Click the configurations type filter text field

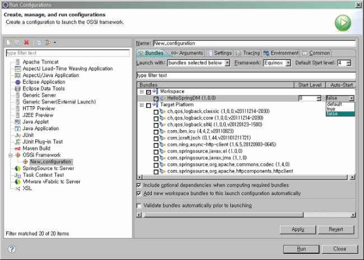pos(68,53)
